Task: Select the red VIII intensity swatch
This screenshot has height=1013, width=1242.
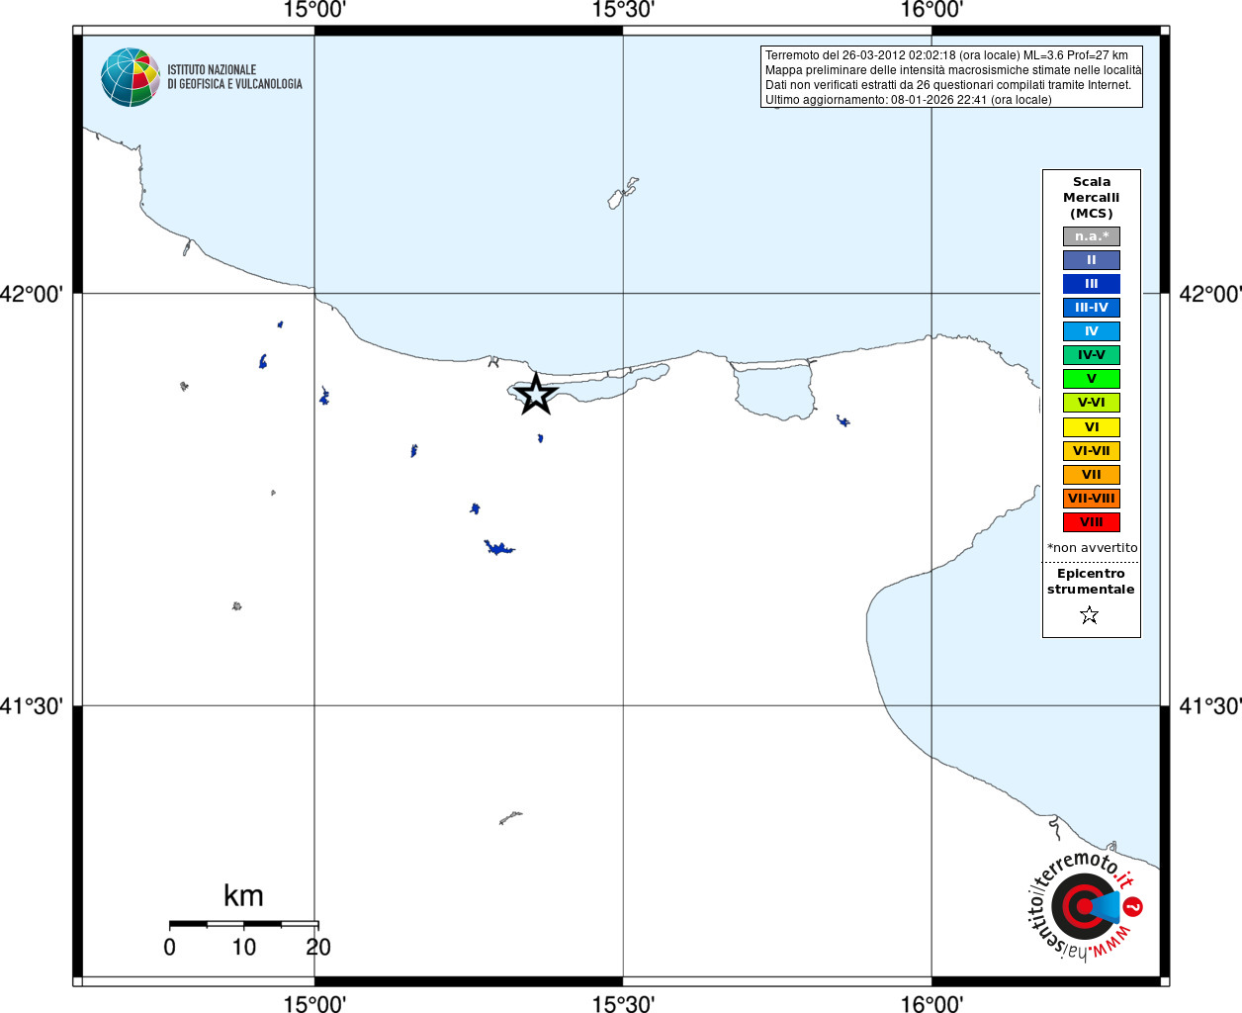Action: point(1092,522)
